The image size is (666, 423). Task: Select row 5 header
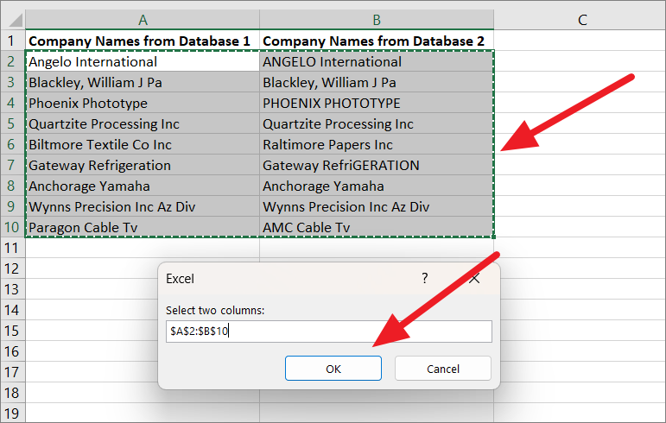pyautogui.click(x=11, y=124)
